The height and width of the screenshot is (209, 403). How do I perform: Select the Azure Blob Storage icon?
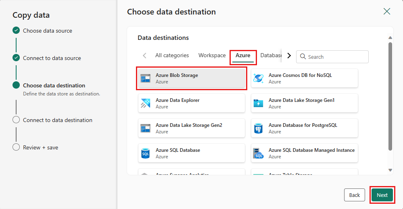pyautogui.click(x=145, y=78)
